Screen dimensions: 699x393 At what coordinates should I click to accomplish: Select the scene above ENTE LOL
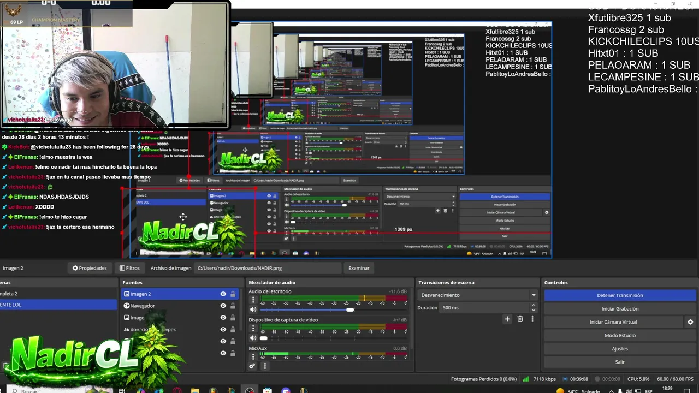(x=58, y=294)
